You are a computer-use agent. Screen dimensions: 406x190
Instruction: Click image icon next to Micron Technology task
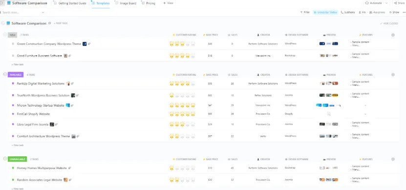point(68,106)
